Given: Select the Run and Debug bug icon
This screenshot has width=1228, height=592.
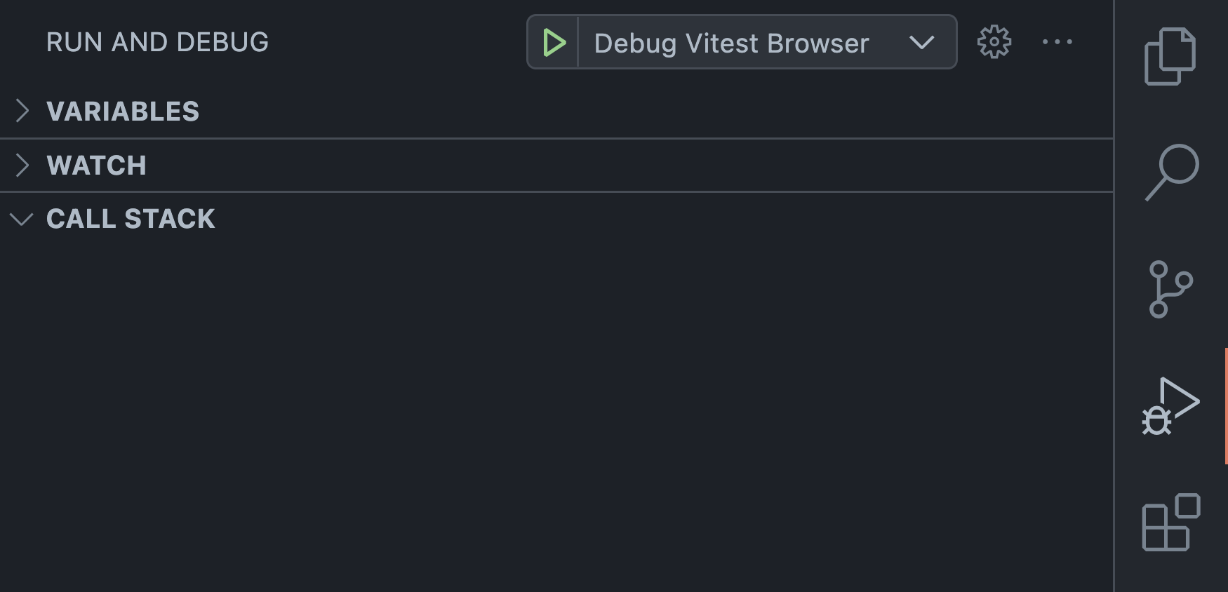Looking at the screenshot, I should [x=1170, y=406].
